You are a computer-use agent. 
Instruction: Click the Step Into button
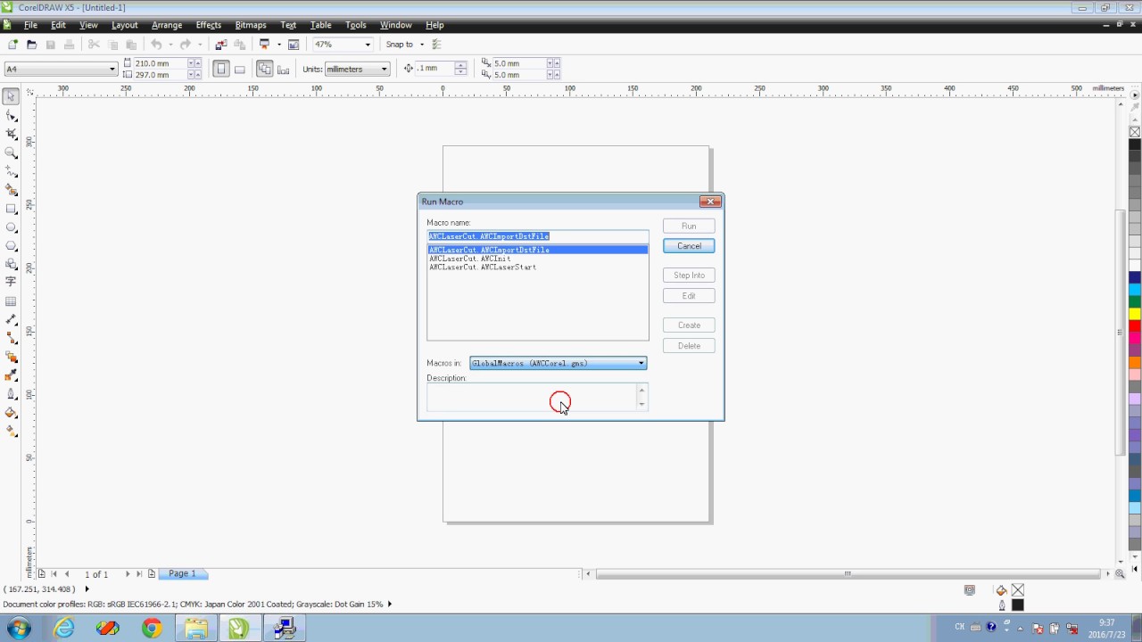coord(689,276)
